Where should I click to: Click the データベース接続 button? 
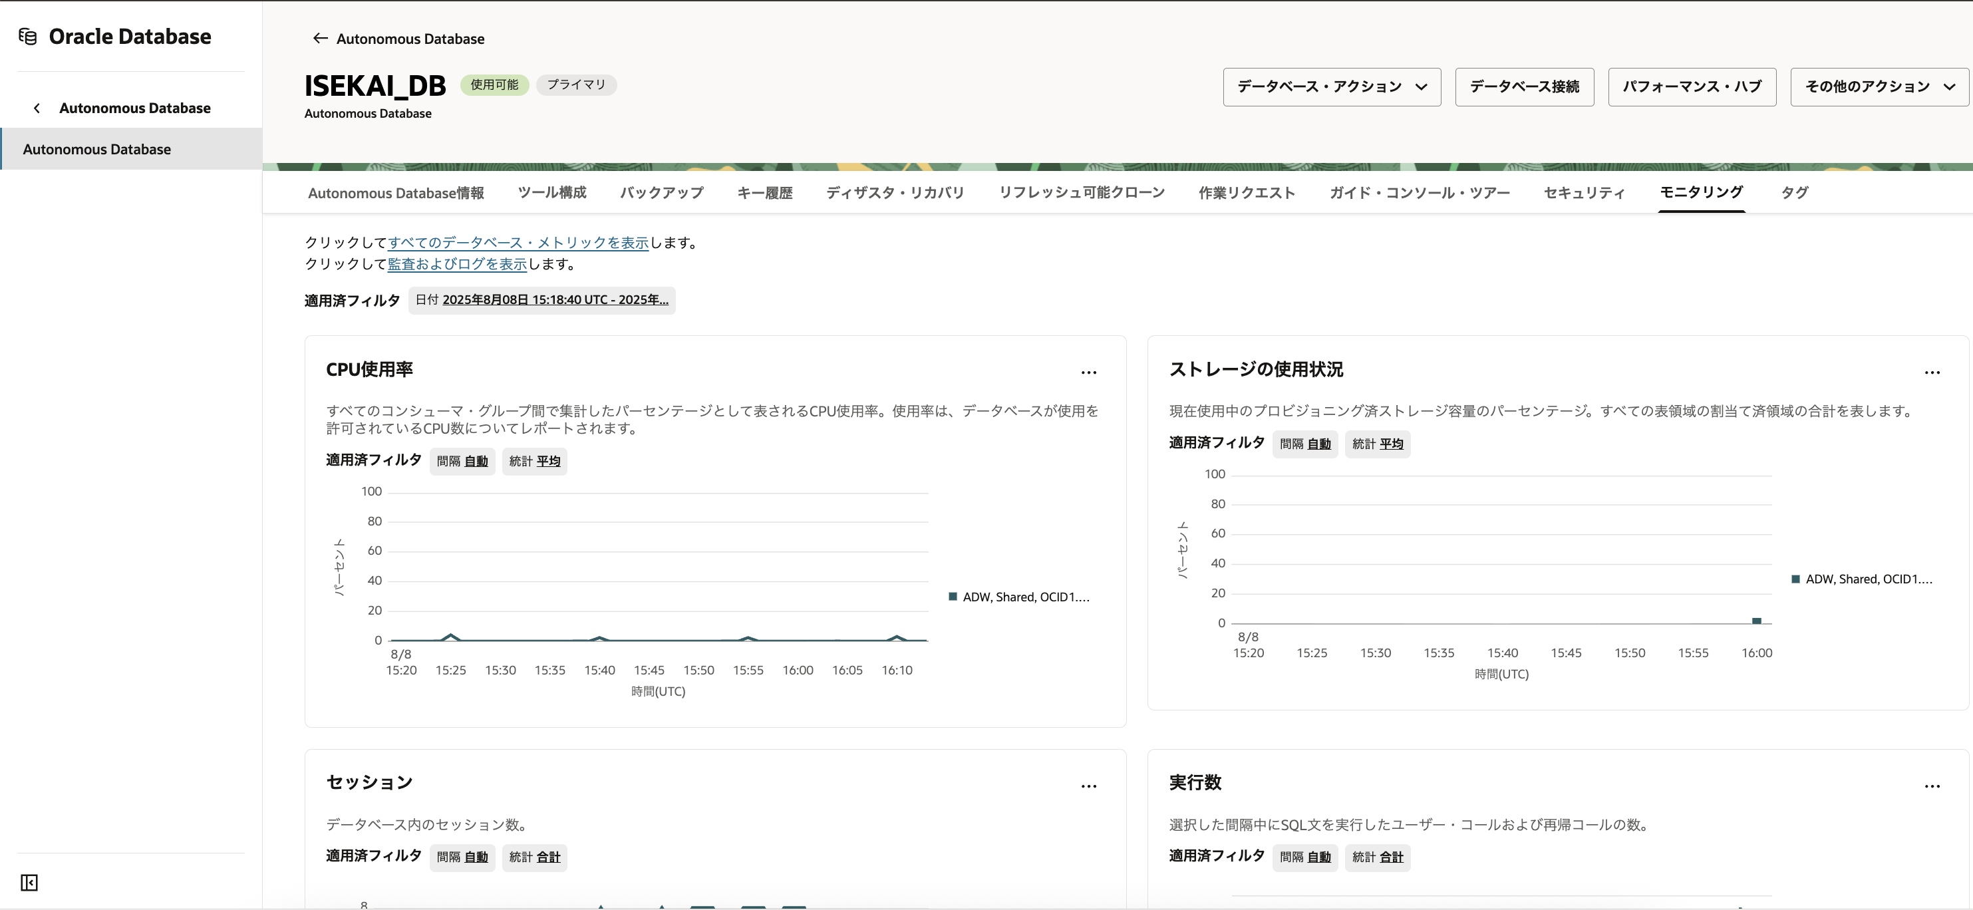[x=1523, y=86]
